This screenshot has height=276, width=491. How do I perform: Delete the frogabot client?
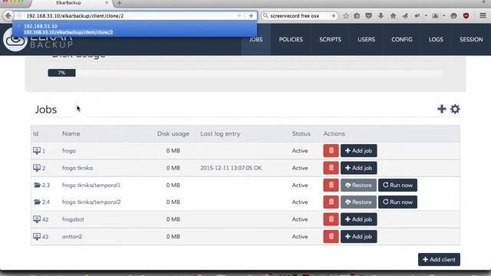click(x=331, y=219)
